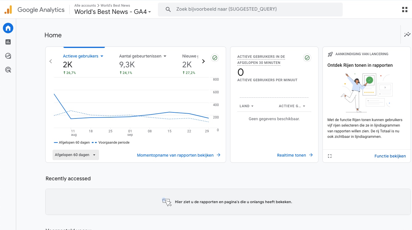Click the 27,2% change indicator

click(189, 73)
